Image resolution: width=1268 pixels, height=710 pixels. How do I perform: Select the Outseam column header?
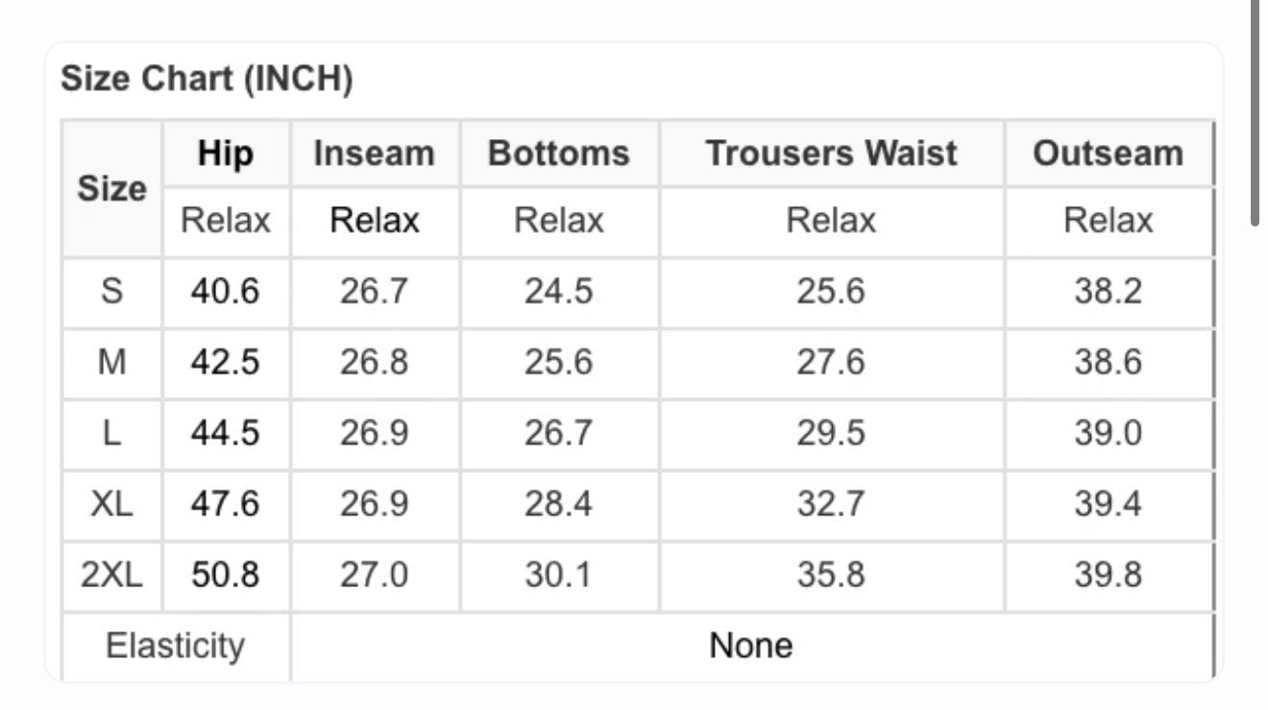coord(1108,154)
